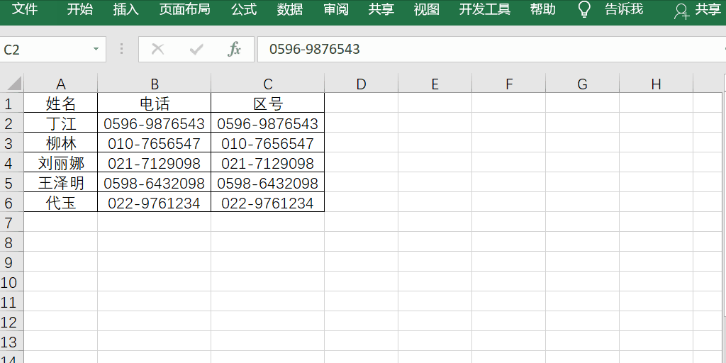Viewport: 726px width, 363px height.
Task: Click the cell containing 丁江
Action: pos(61,123)
